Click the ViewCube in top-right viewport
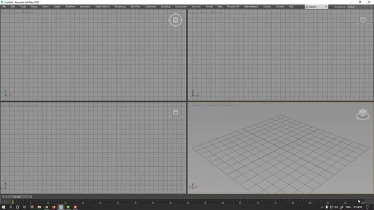374x210 pixels. coord(363,20)
